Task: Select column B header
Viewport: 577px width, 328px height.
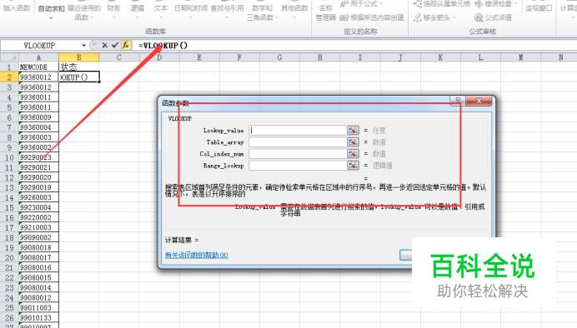Action: pos(78,57)
